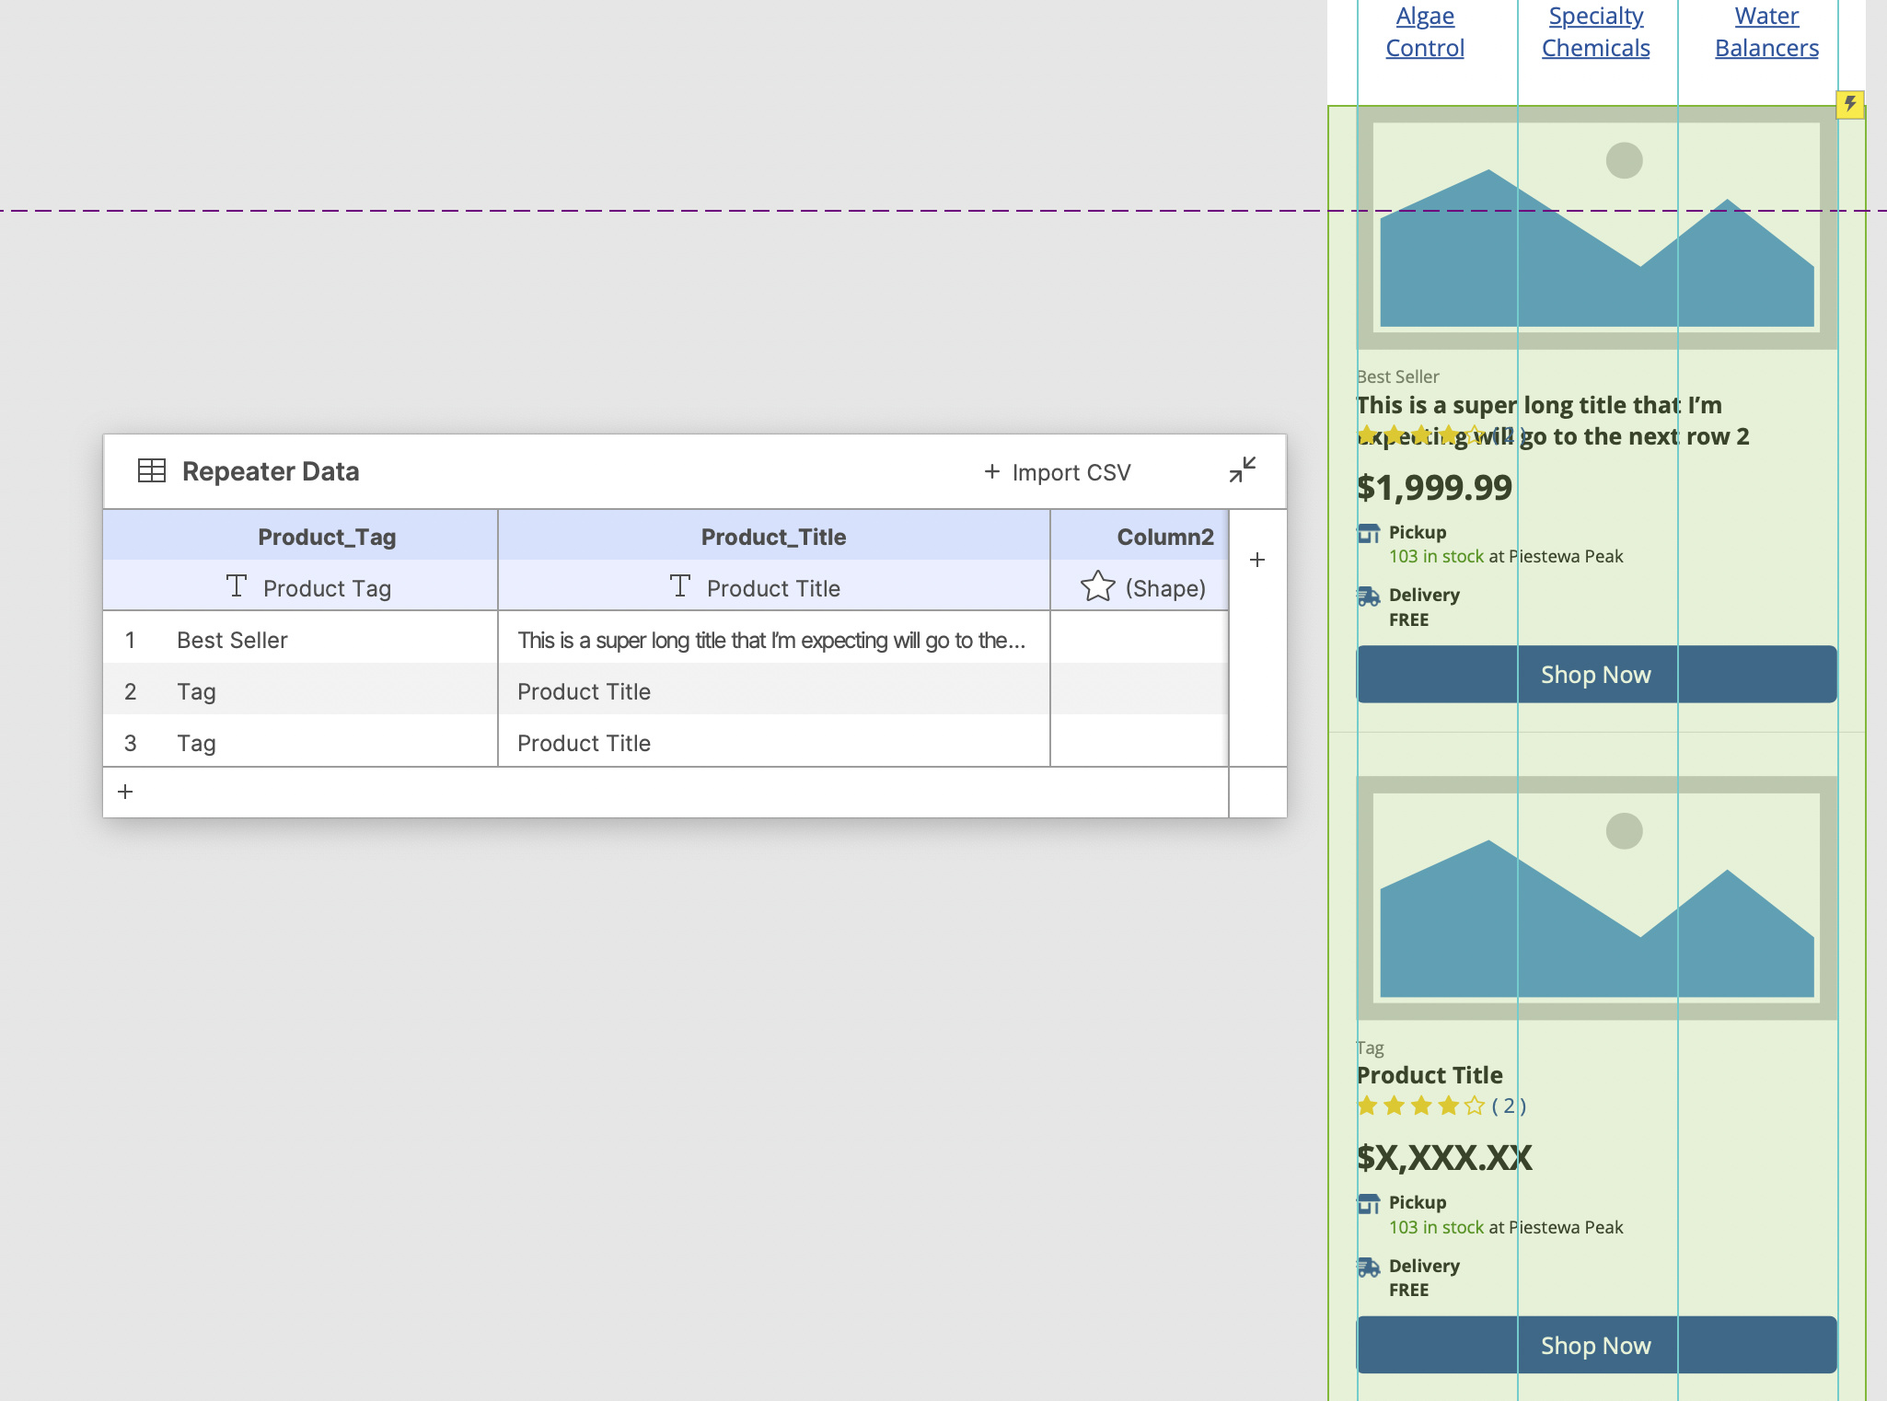Select the Column2 header
The width and height of the screenshot is (1887, 1401).
coord(1164,537)
